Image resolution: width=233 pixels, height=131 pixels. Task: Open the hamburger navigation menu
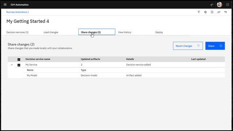tap(5, 5)
